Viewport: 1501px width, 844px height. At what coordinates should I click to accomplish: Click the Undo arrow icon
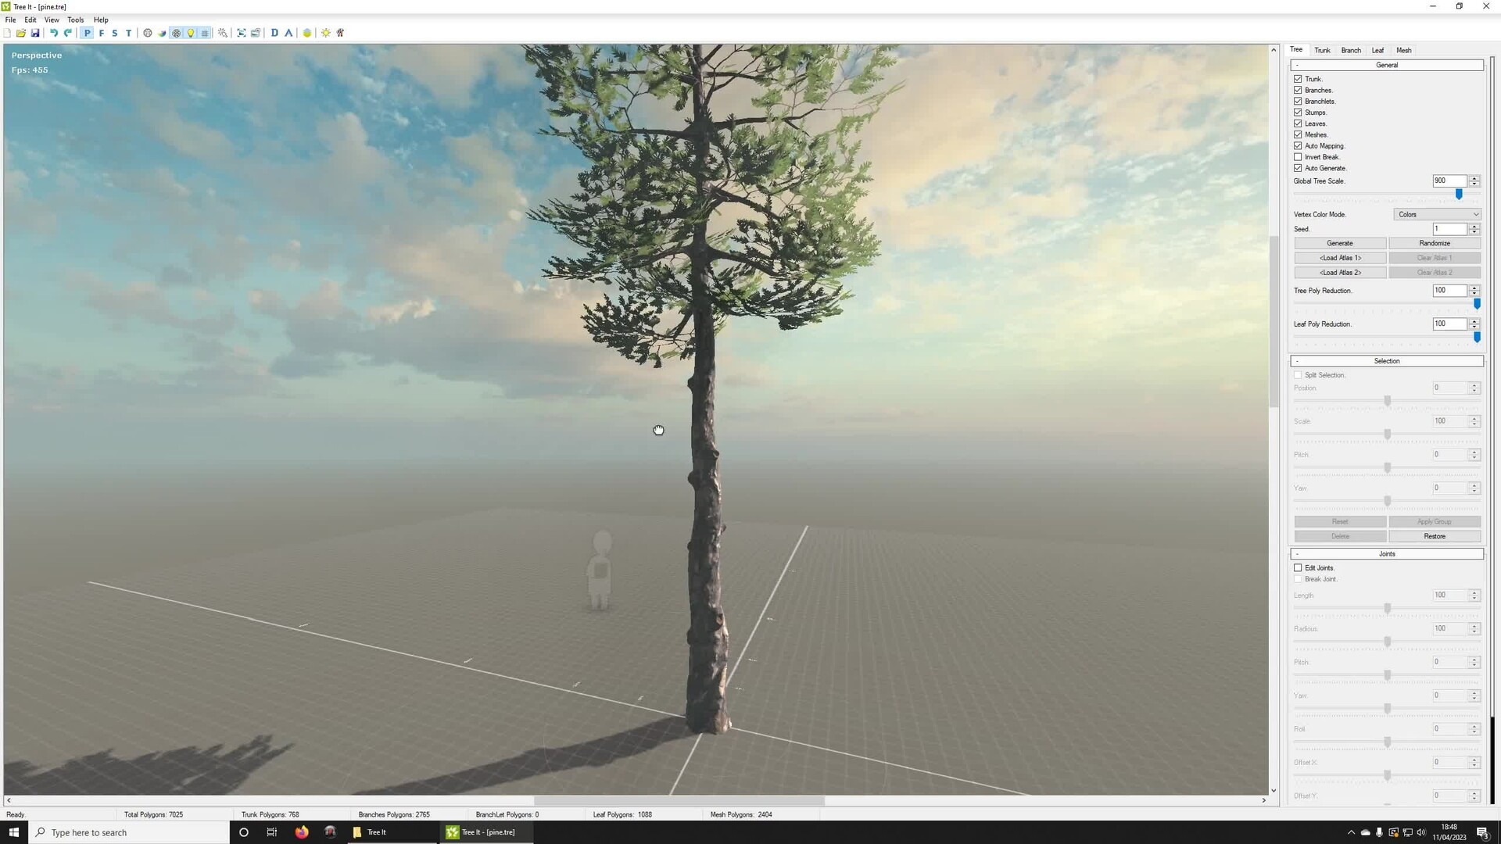click(54, 33)
